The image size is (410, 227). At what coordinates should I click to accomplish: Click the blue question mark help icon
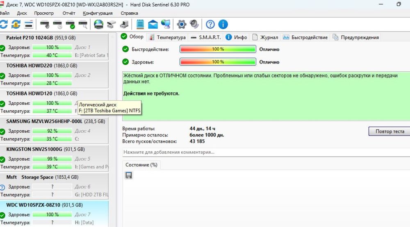[x=210, y=24]
